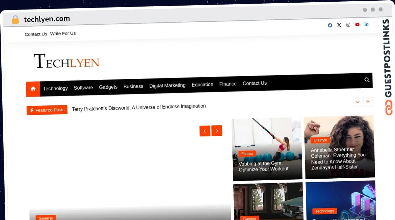Viewport: 395px width, 220px height.
Task: Open the Vabbing at the Gym article
Action: click(263, 166)
